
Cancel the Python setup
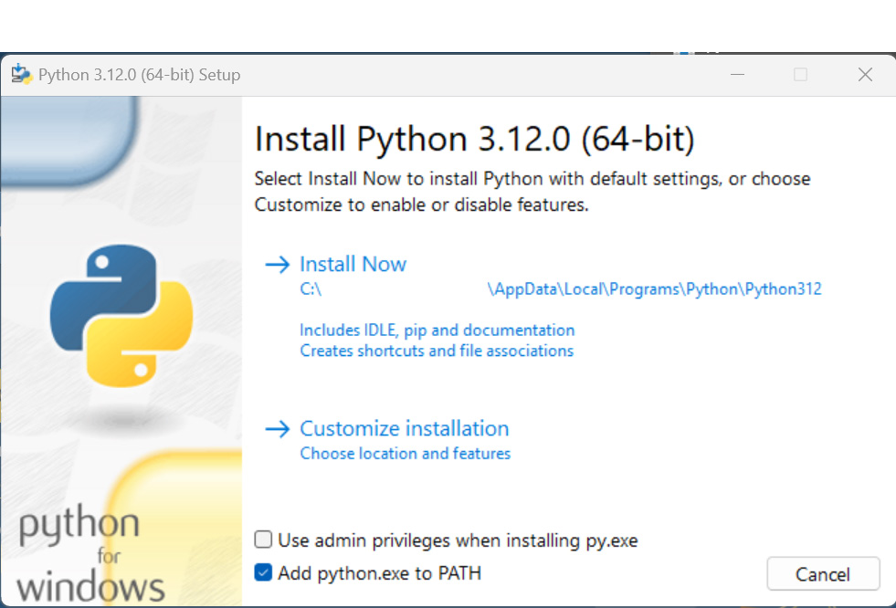click(823, 573)
